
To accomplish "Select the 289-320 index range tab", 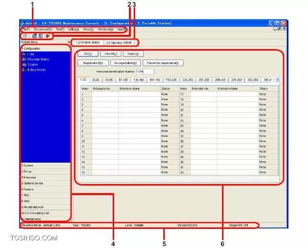I will click(x=220, y=80).
